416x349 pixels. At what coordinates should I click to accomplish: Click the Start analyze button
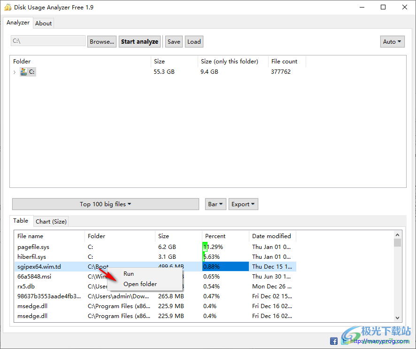[139, 42]
